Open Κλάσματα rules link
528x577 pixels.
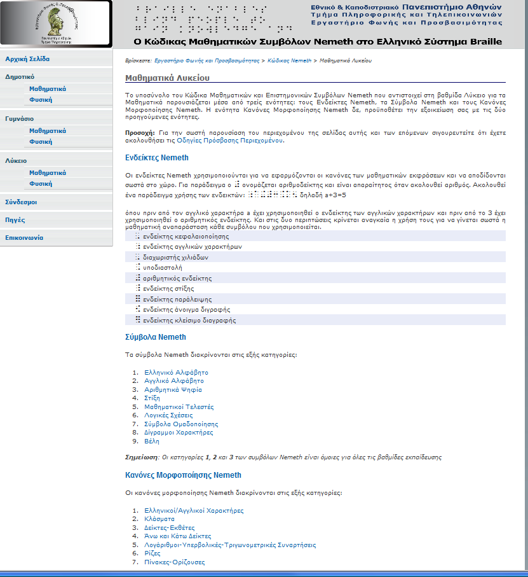click(x=159, y=519)
